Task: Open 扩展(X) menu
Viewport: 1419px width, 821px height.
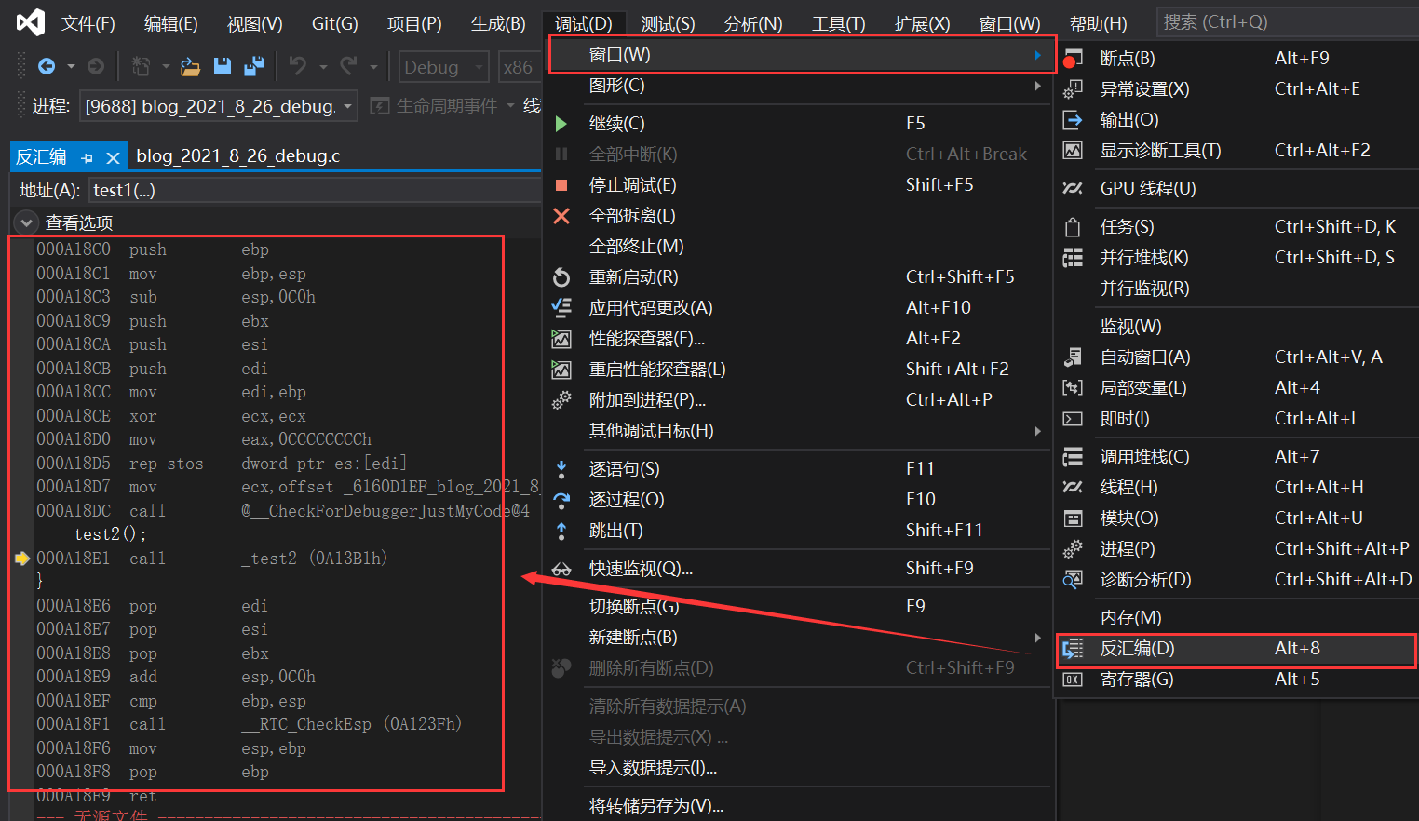Action: (922, 23)
